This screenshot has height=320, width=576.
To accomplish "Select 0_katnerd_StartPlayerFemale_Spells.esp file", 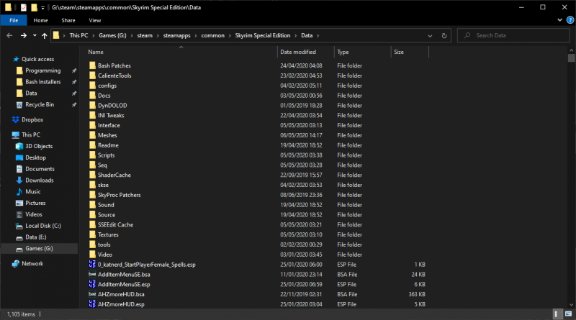I will click(147, 265).
